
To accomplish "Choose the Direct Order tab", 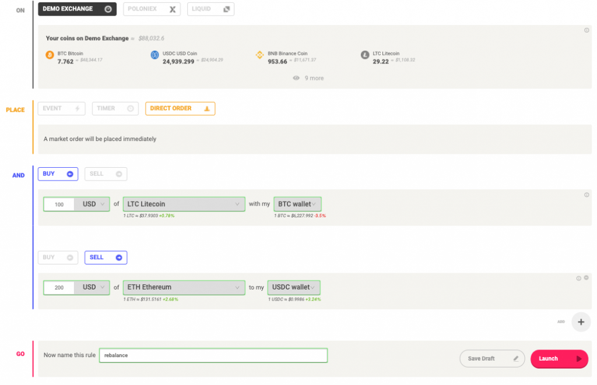I will (x=180, y=109).
